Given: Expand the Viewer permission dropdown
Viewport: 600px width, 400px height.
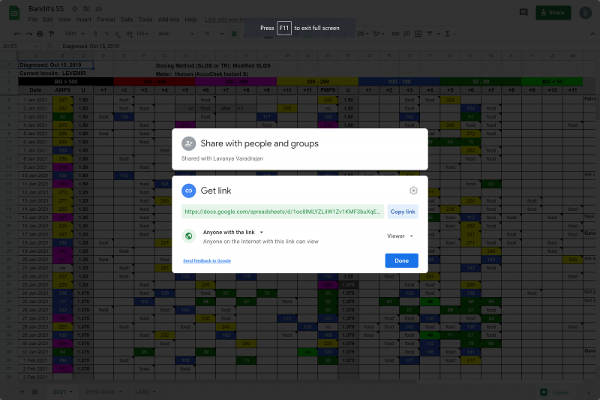Looking at the screenshot, I should click(x=400, y=236).
